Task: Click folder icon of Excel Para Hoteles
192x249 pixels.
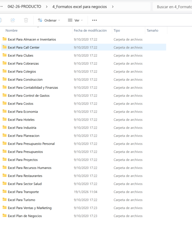Action: click(x=4, y=119)
